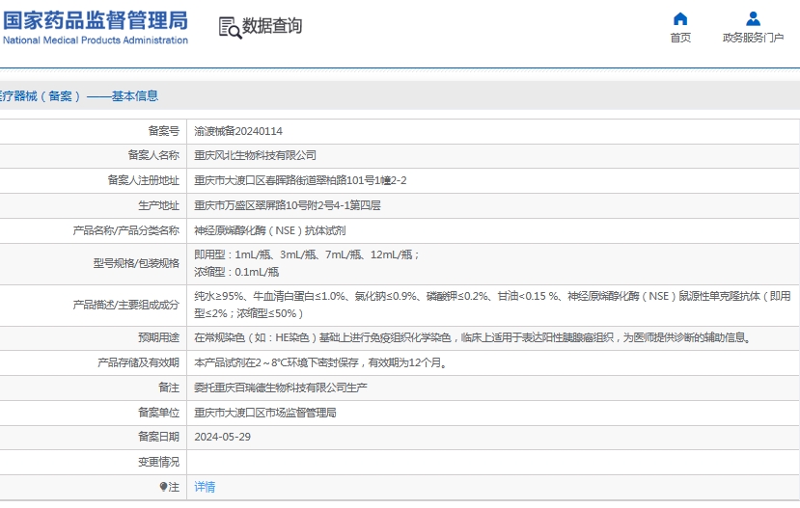Image resolution: width=800 pixels, height=508 pixels.
Task: Click the 变更情况 row label
Action: (158, 462)
